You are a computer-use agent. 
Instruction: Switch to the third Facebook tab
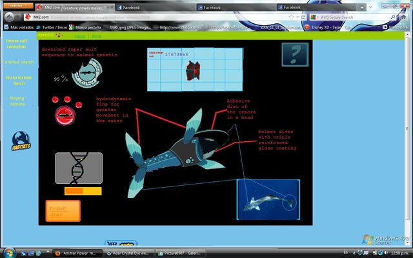(317, 8)
